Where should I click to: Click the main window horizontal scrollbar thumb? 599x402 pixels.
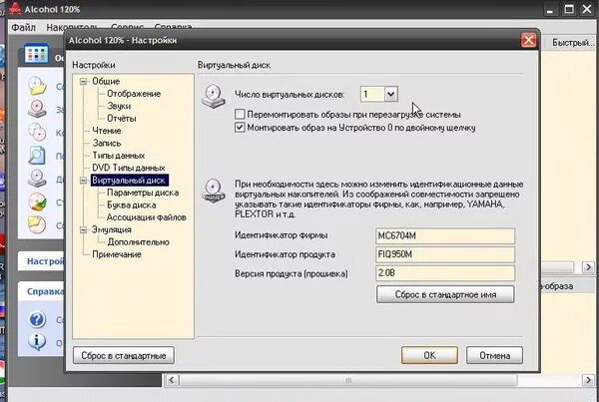pyautogui.click(x=348, y=380)
